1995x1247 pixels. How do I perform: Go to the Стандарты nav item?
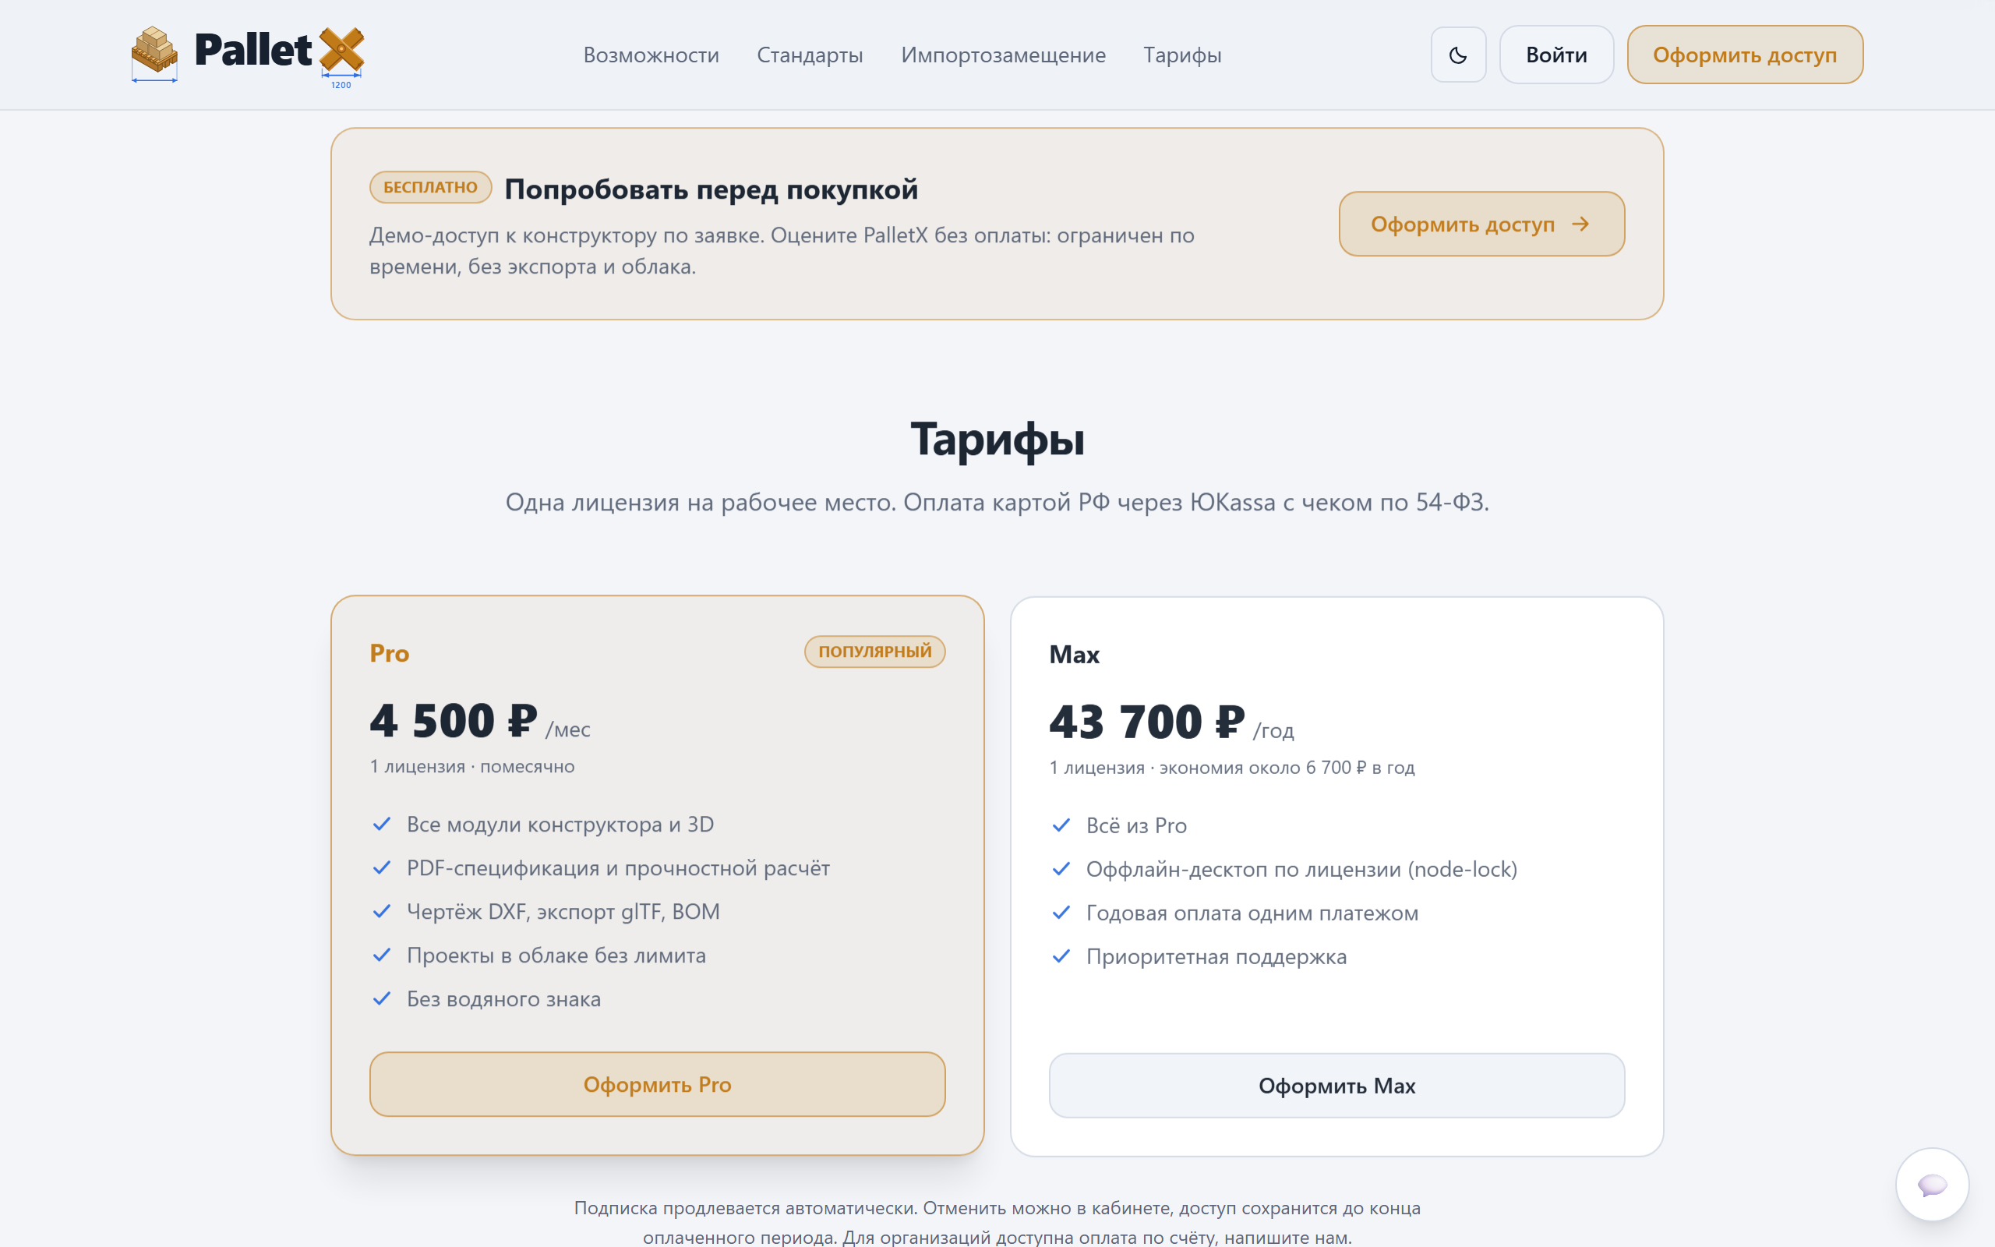coord(810,55)
